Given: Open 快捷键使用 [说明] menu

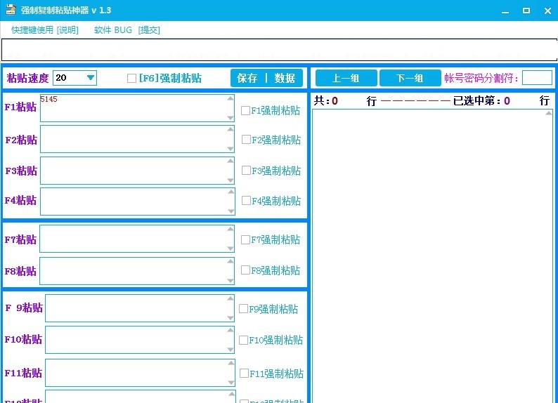Looking at the screenshot, I should pos(45,30).
